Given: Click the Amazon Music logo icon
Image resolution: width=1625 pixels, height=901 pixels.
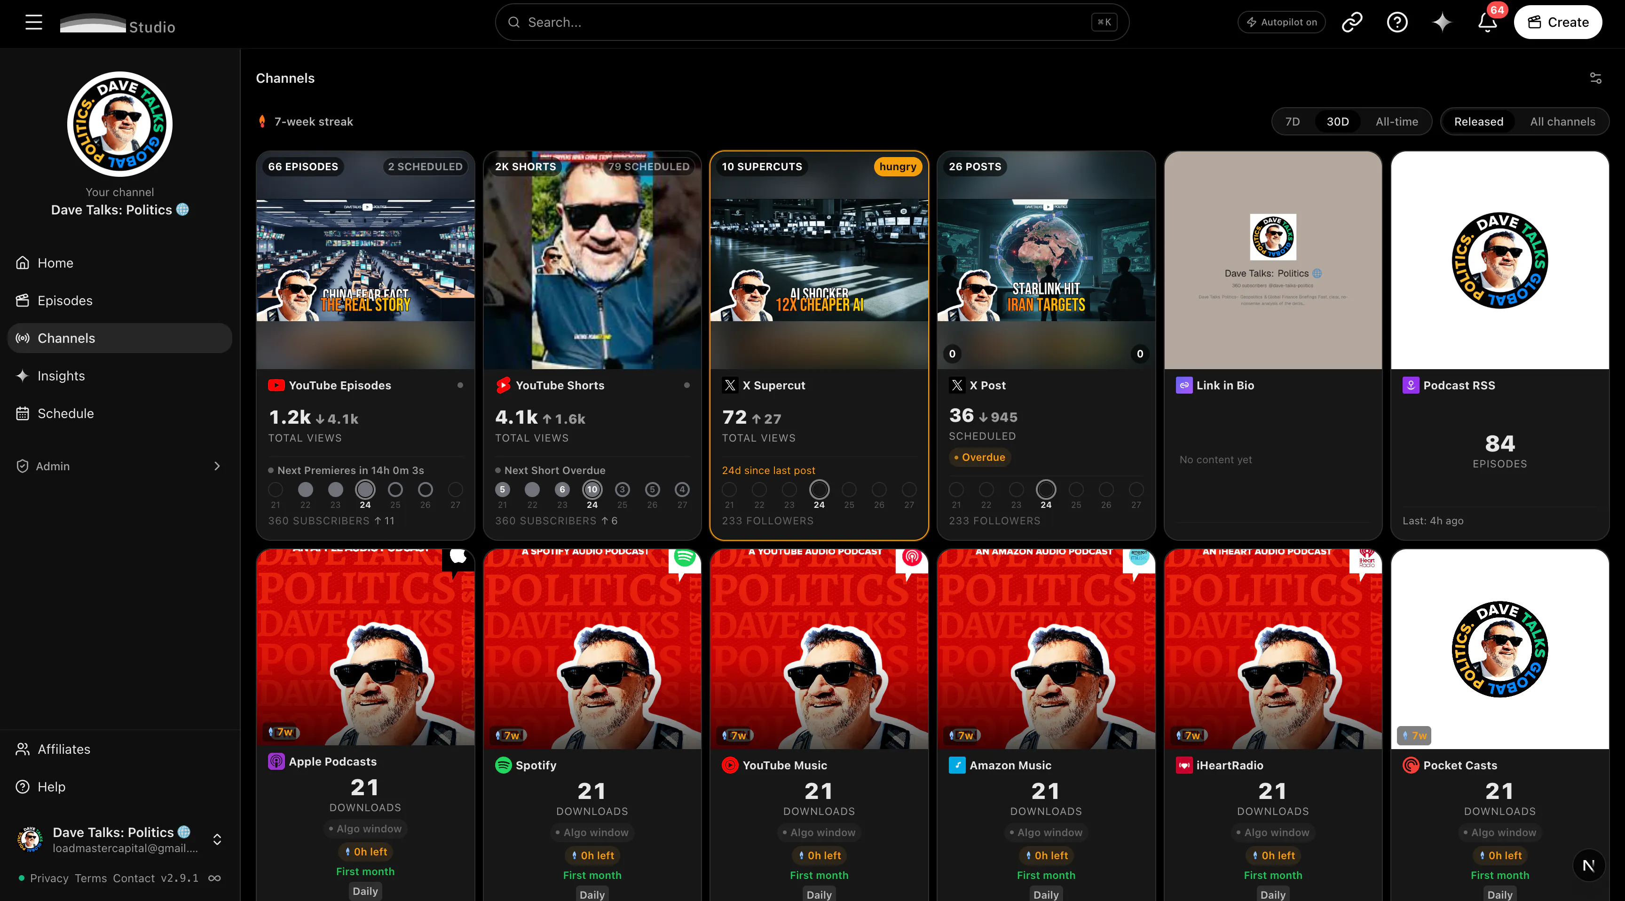Looking at the screenshot, I should coord(957,765).
